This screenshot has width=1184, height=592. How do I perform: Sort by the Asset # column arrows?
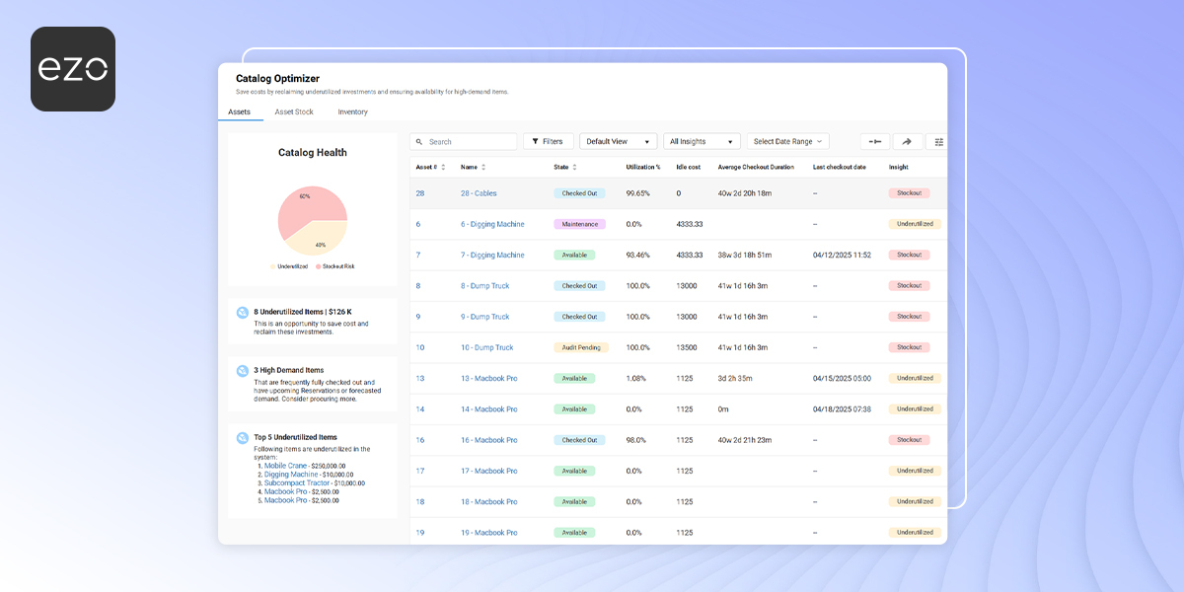pos(443,168)
